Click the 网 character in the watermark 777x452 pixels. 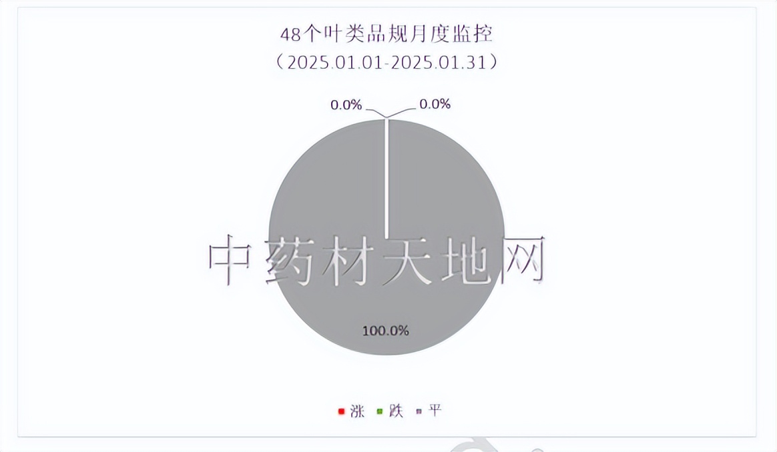pos(523,260)
